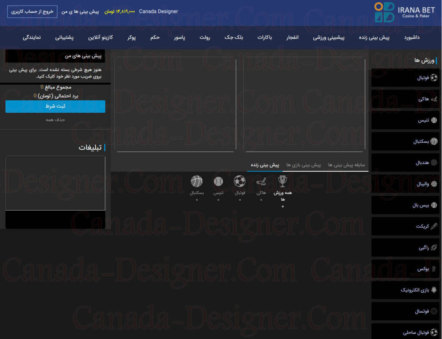Screen dimensions: 442x339
Task: Select the basketball icon filter
Action: pyautogui.click(x=196, y=182)
